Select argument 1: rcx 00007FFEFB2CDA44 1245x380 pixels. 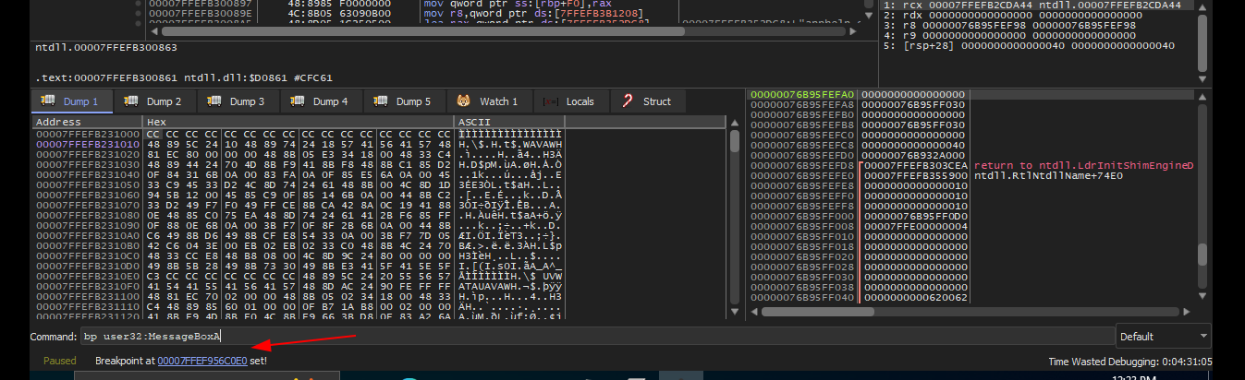(1037, 6)
